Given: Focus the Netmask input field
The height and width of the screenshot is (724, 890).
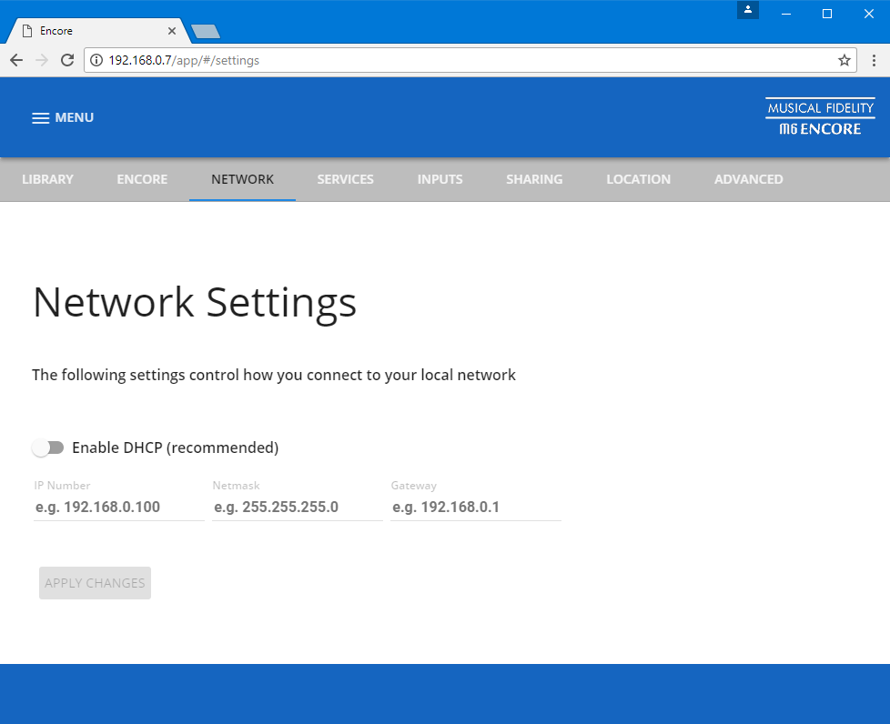Looking at the screenshot, I should [x=297, y=508].
